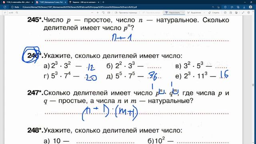This screenshot has width=256, height=144.
Task: Click the vertical scrollbar thumb
Action: pyautogui.click(x=253, y=85)
